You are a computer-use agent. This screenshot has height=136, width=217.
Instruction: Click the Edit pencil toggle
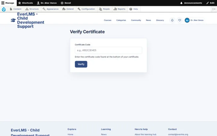pos(210,3)
